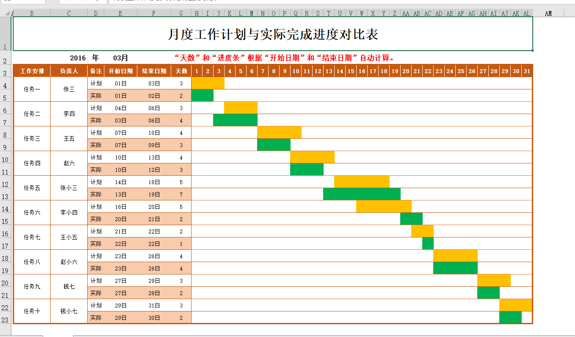
Task: Select column G header
Action: click(x=181, y=14)
